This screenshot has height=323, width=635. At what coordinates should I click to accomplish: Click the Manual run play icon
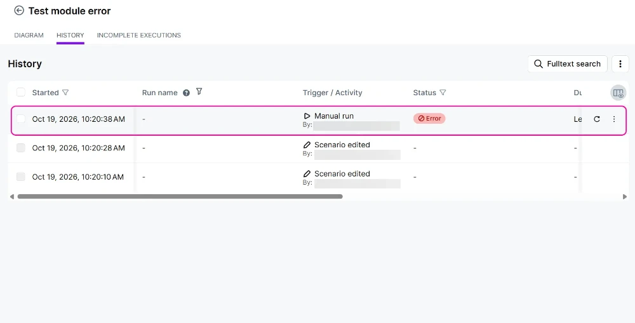tap(307, 115)
